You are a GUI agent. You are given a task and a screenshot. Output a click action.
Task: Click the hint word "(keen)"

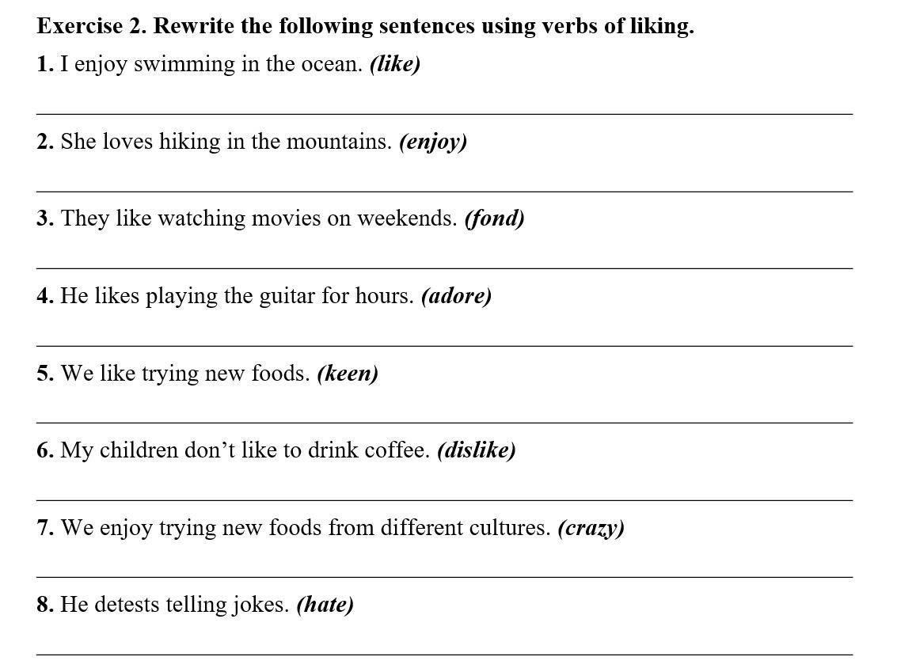coord(348,373)
